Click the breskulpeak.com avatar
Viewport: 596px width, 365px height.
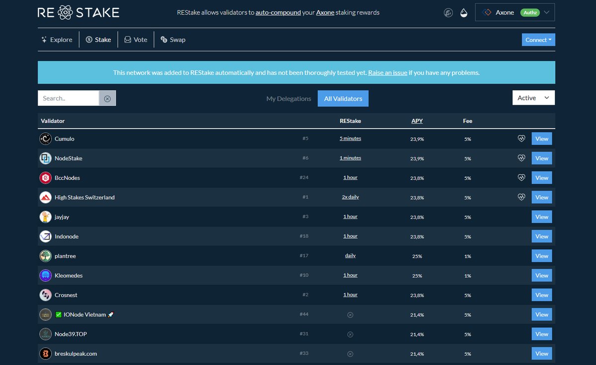click(x=45, y=354)
